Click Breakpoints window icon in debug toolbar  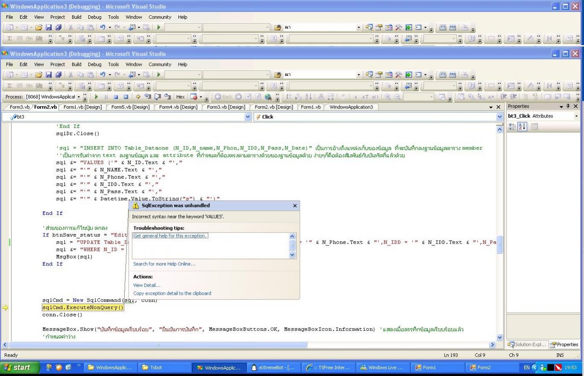(194, 97)
